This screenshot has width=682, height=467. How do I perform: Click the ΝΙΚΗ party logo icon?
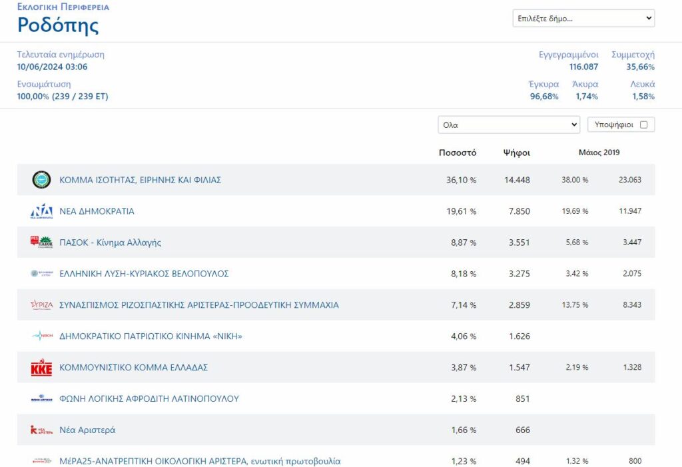(41, 336)
